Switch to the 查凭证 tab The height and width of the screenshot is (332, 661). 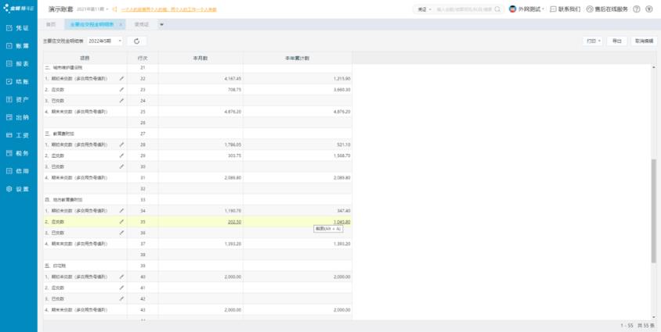pyautogui.click(x=142, y=24)
